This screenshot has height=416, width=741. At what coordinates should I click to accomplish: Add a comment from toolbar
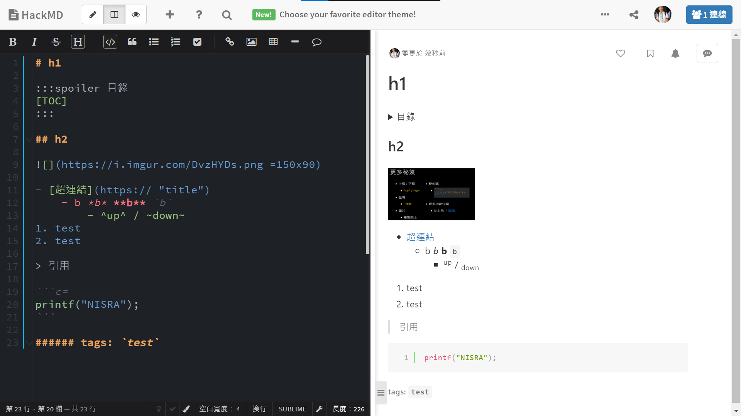tap(316, 42)
